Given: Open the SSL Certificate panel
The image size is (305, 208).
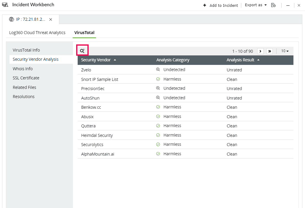Looking at the screenshot, I should pyautogui.click(x=26, y=78).
